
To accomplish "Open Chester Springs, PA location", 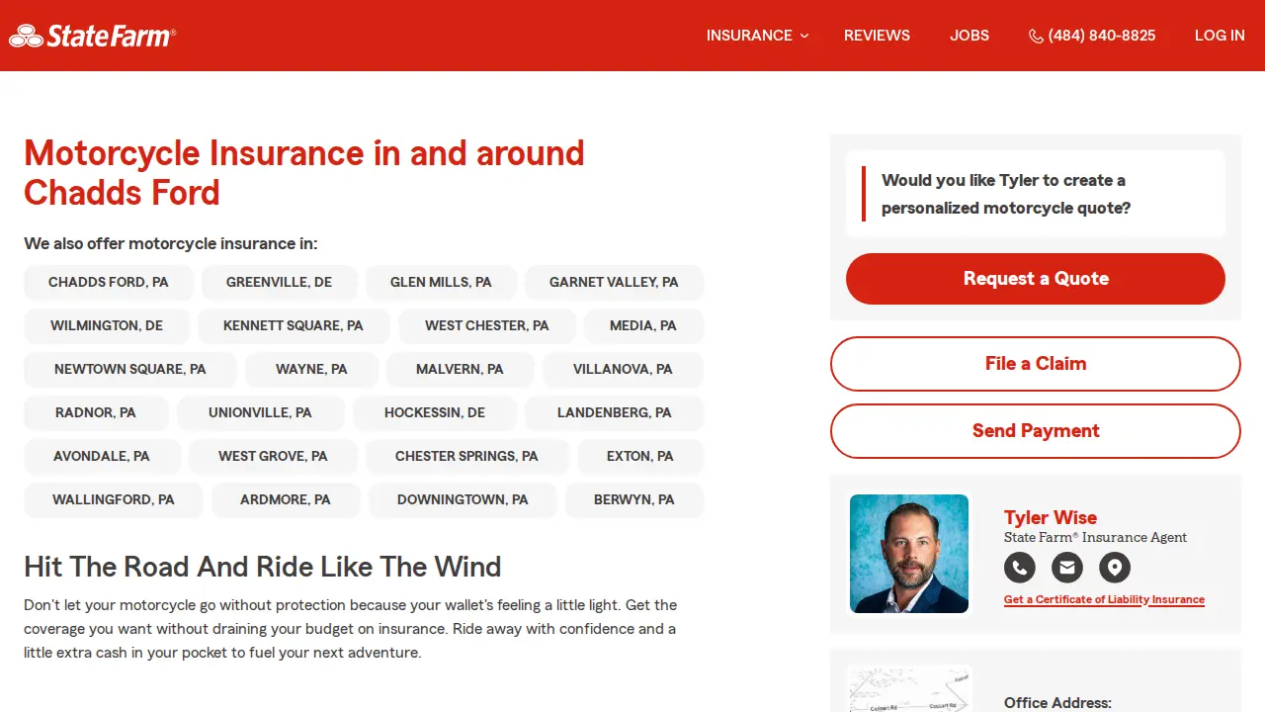I will (466, 456).
